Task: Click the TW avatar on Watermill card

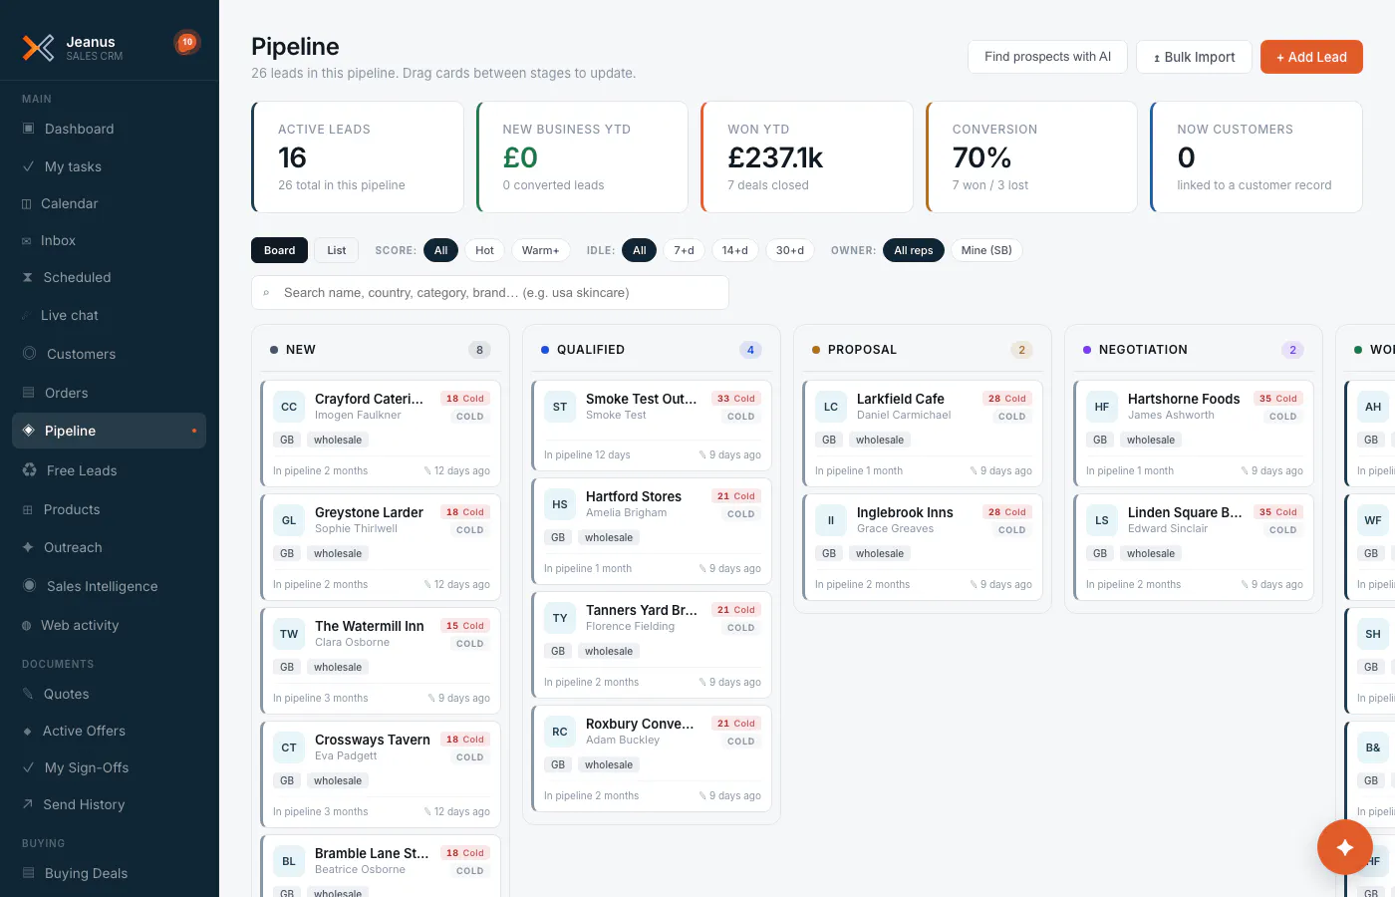Action: point(289,634)
